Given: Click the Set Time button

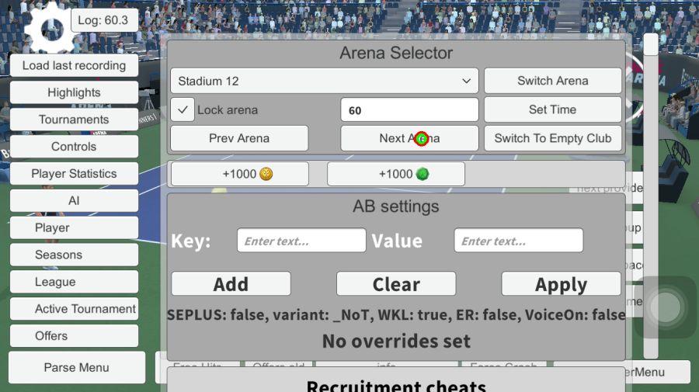Looking at the screenshot, I should pos(552,109).
